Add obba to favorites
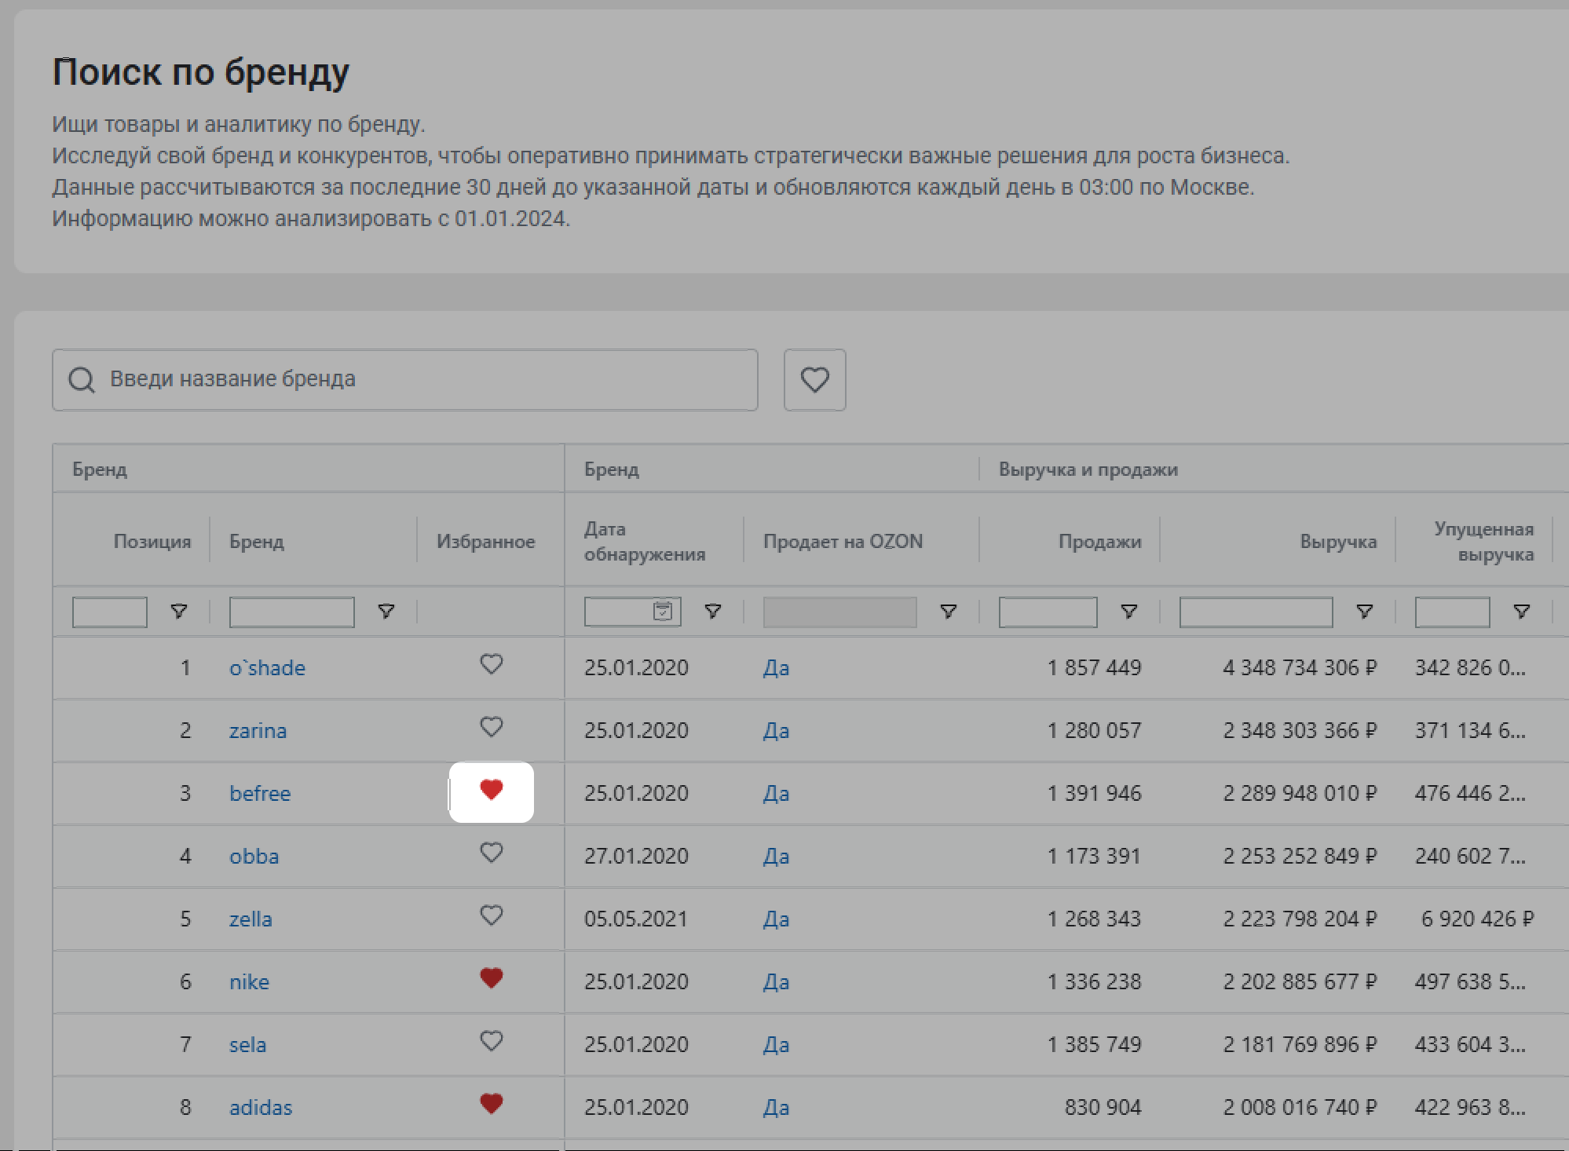The height and width of the screenshot is (1151, 1569). point(492,853)
